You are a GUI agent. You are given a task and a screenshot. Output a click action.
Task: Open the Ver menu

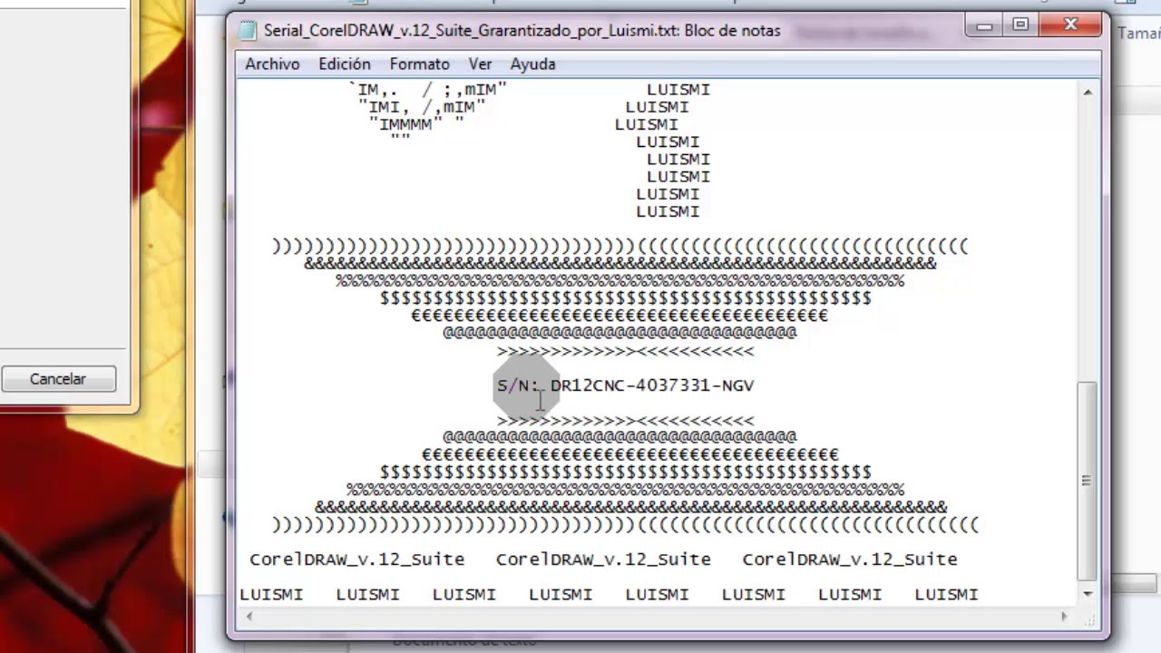coord(480,64)
